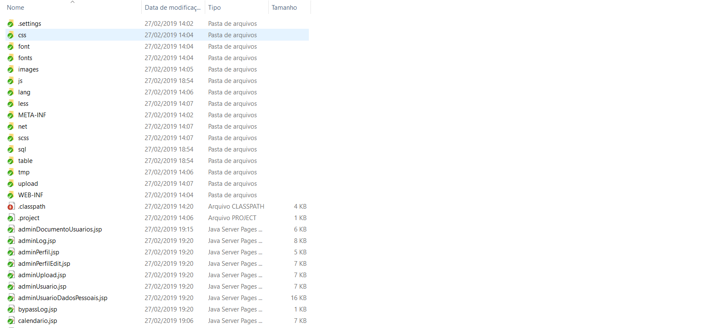
Task: Click the .settings folder icon
Action: point(11,24)
